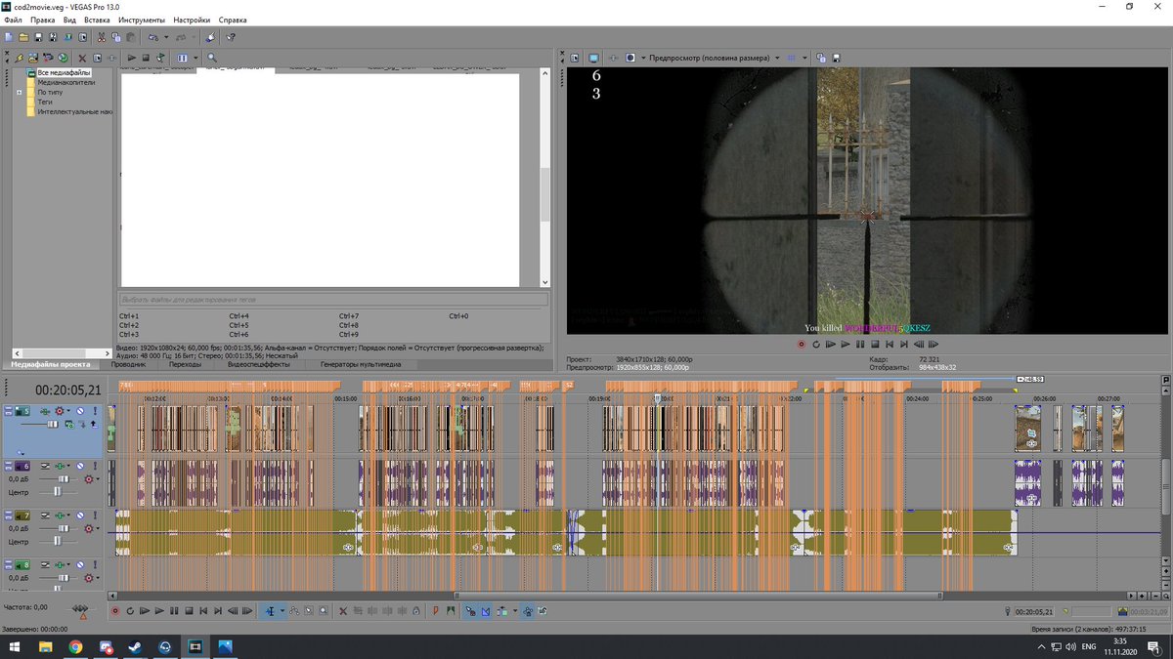Click the Cut scissors icon
Image resolution: width=1173 pixels, height=659 pixels.
tap(102, 37)
